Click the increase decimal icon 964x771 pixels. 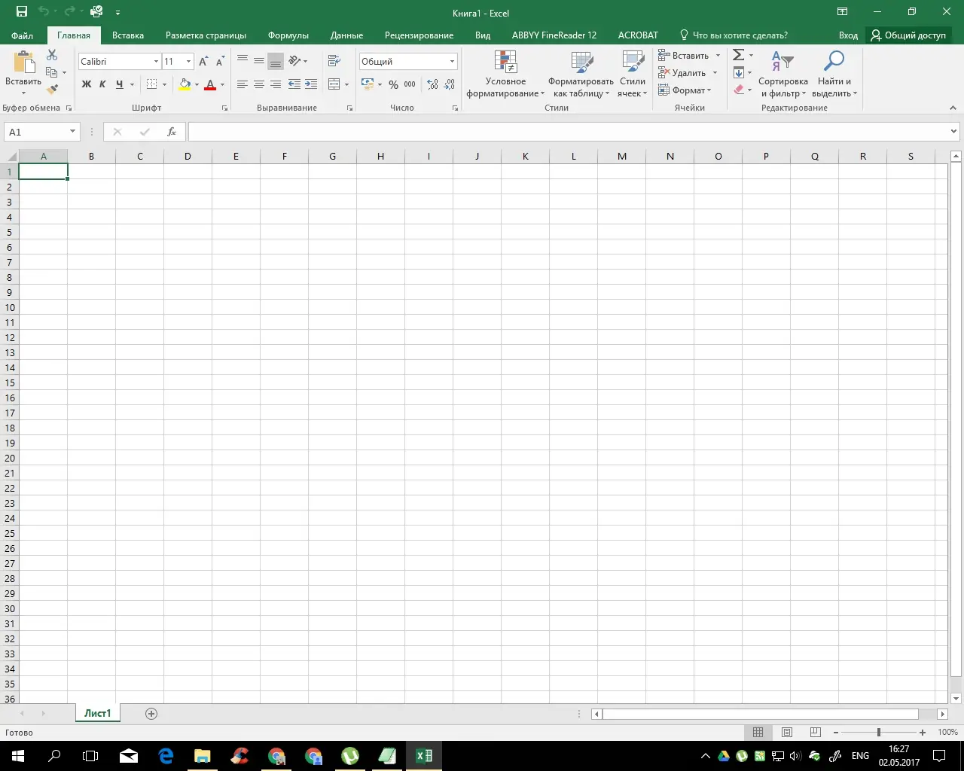[432, 84]
